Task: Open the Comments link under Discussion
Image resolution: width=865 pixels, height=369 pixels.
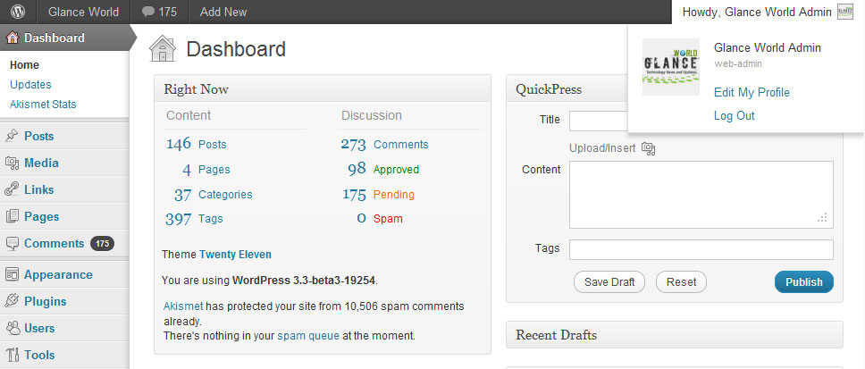Action: click(401, 145)
